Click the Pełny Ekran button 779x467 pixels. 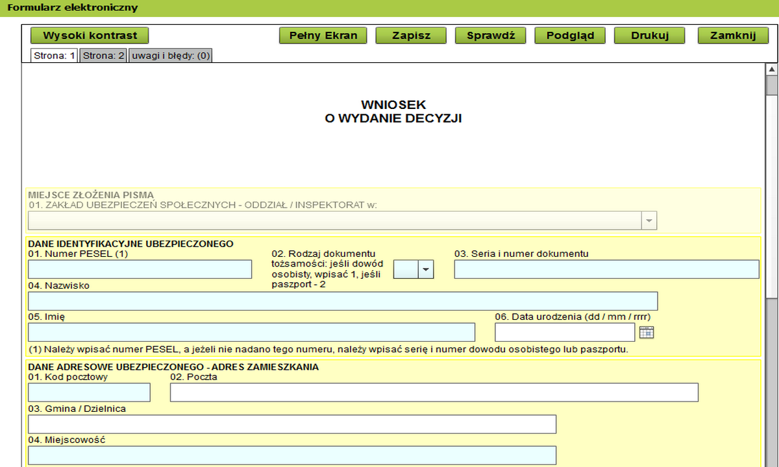click(323, 36)
